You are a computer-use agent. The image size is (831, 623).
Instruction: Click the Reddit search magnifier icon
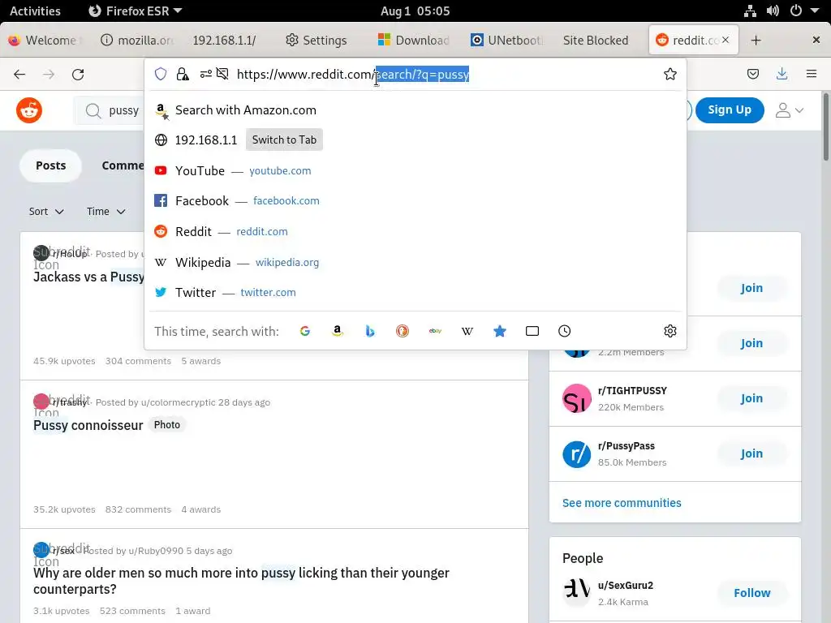point(93,110)
